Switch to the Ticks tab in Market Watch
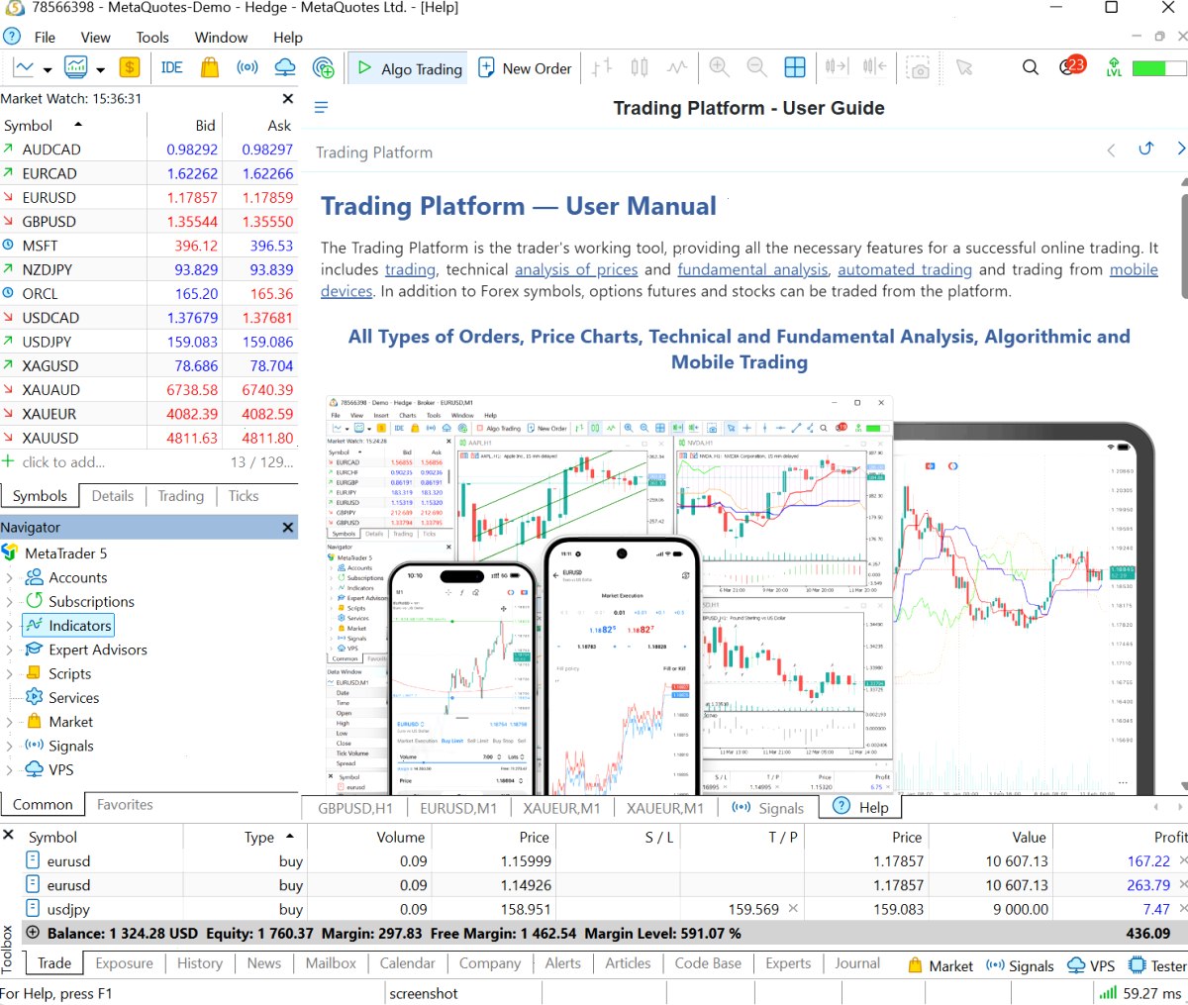 tap(244, 496)
